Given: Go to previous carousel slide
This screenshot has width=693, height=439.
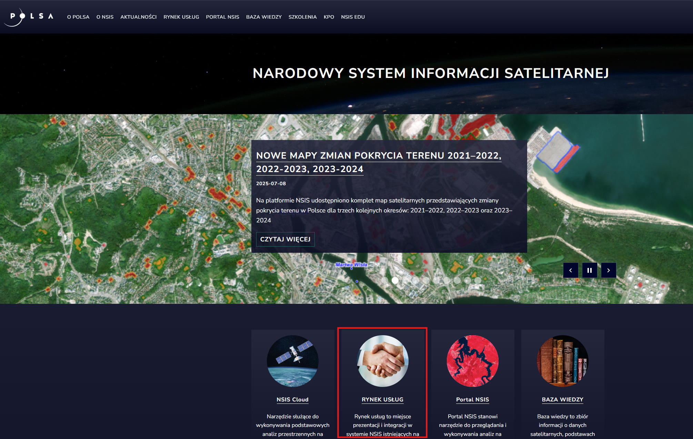Looking at the screenshot, I should tap(571, 270).
